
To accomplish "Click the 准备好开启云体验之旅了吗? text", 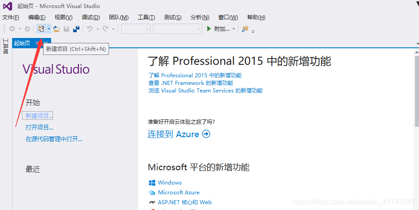I will pos(181,122).
